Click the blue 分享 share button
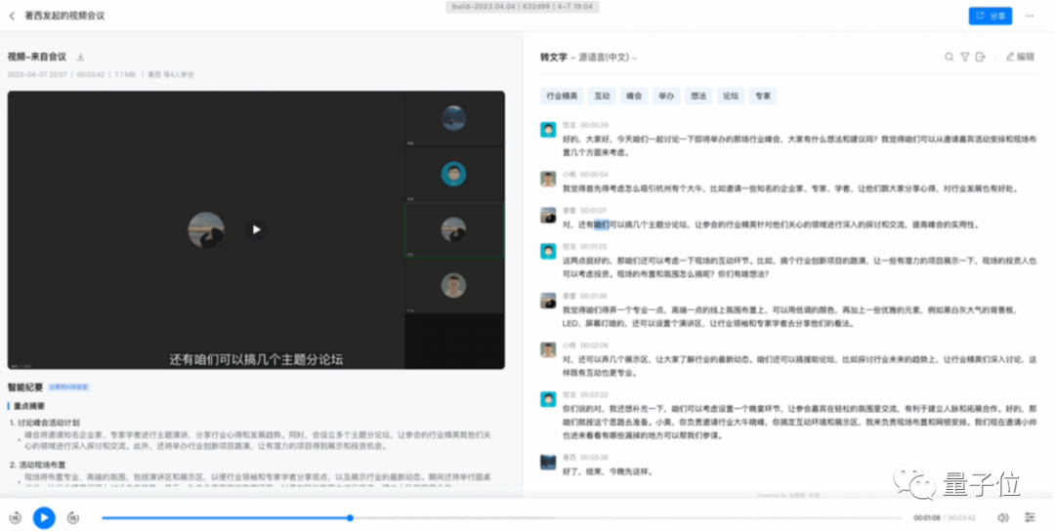 click(x=990, y=16)
